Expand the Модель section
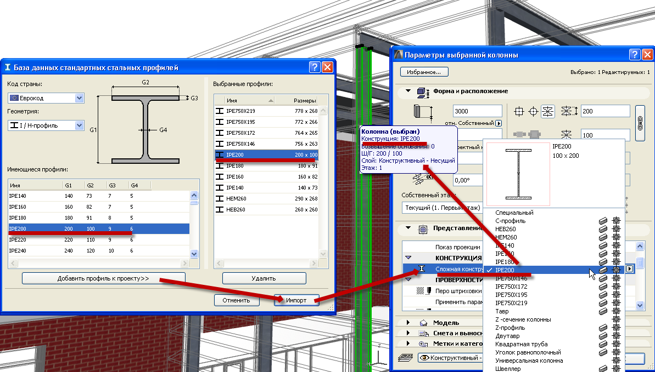 coord(408,322)
